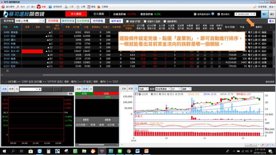Click the key icon at top right toolbar

255,7
